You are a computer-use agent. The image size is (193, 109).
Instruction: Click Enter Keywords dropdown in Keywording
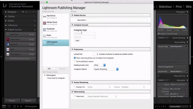[177, 46]
